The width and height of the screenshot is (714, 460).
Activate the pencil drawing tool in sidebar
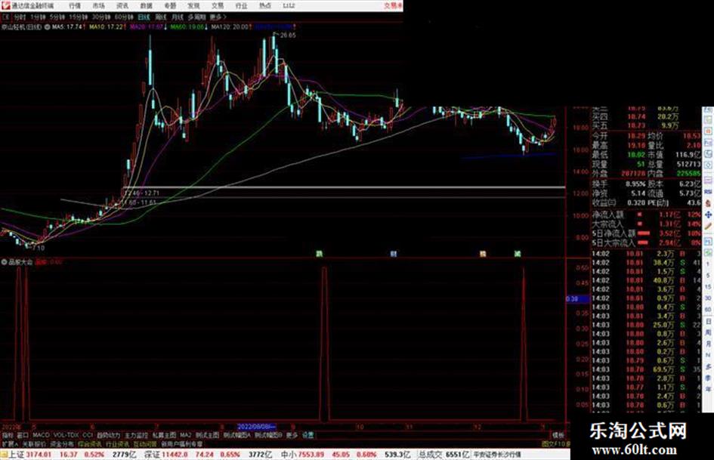[x=708, y=227]
